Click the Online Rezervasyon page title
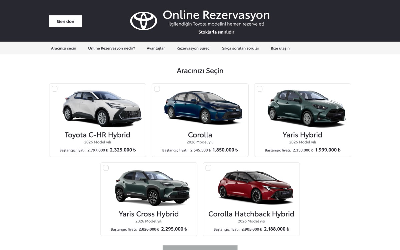The height and width of the screenshot is (250, 400). coord(216,15)
